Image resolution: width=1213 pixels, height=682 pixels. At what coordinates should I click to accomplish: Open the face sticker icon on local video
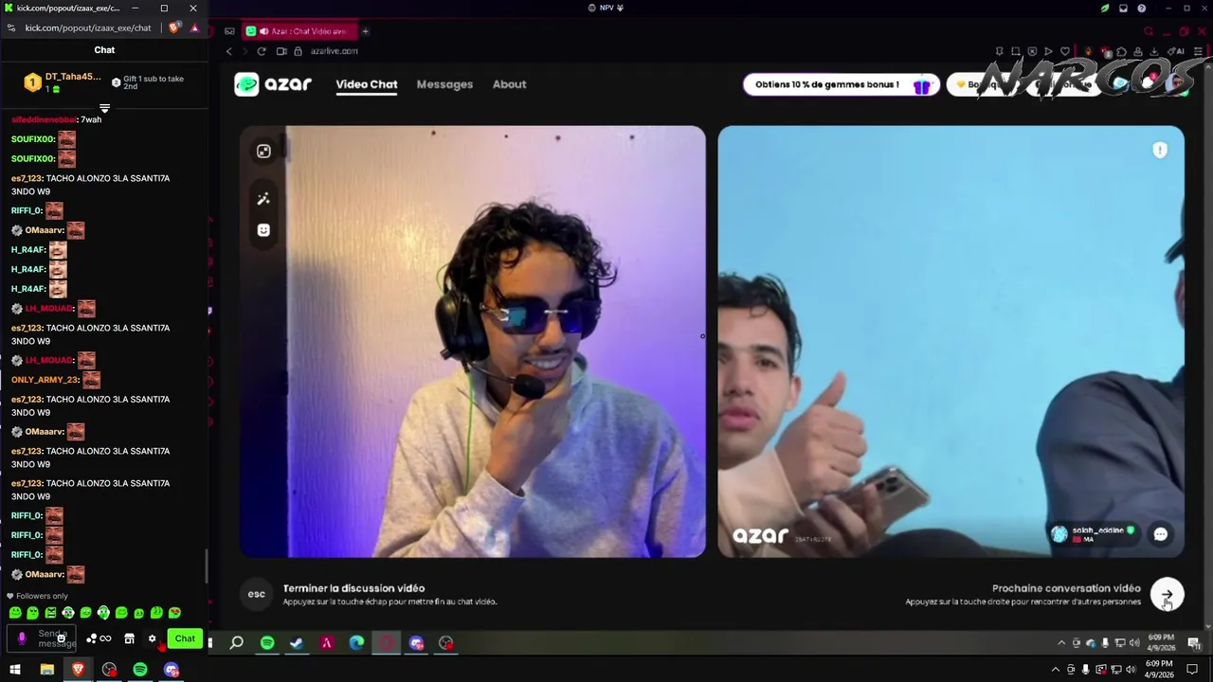point(263,230)
